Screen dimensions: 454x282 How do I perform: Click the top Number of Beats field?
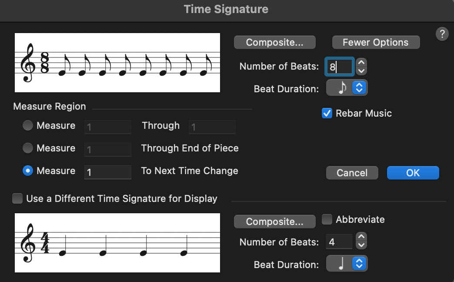point(339,67)
